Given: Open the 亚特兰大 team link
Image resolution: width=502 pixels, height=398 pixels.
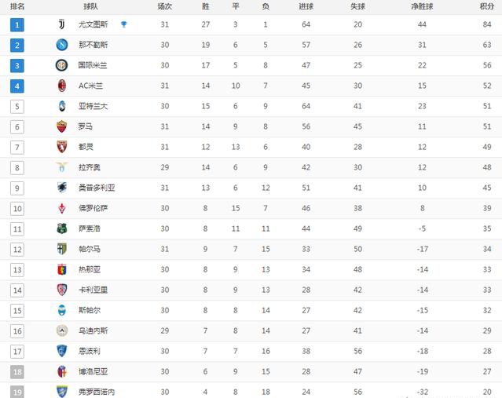Looking at the screenshot, I should tap(93, 106).
